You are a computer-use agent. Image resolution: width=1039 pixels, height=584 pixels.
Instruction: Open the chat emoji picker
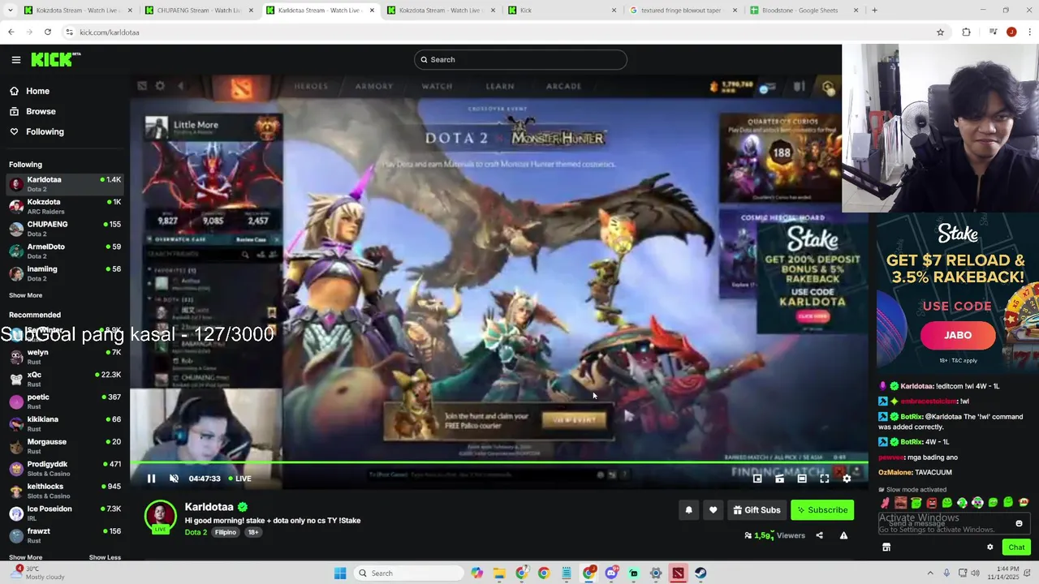(x=1020, y=523)
